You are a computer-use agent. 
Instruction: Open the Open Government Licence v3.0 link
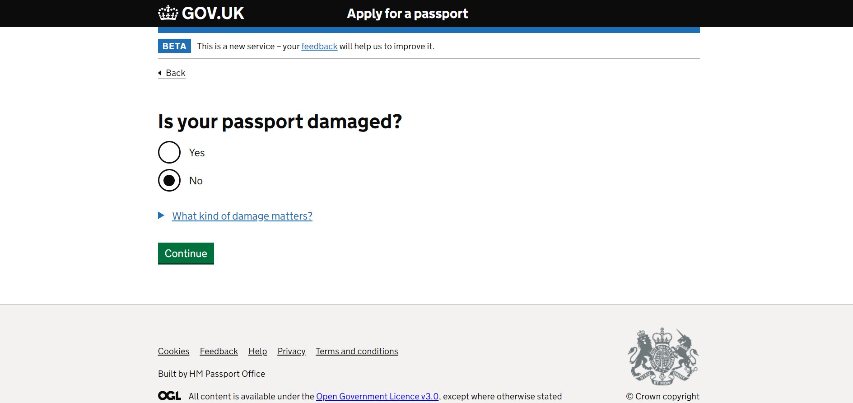click(377, 396)
